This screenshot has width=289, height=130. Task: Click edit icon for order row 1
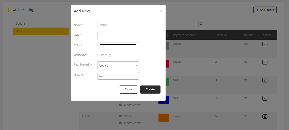click(x=265, y=44)
